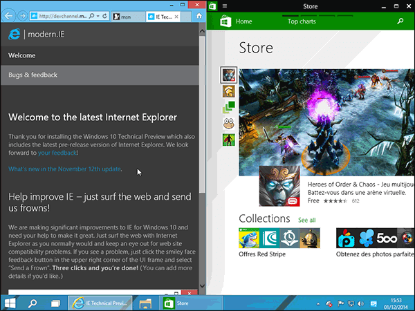The width and height of the screenshot is (415, 311).
Task: Open a new blank tab in IE
Action: (x=186, y=17)
